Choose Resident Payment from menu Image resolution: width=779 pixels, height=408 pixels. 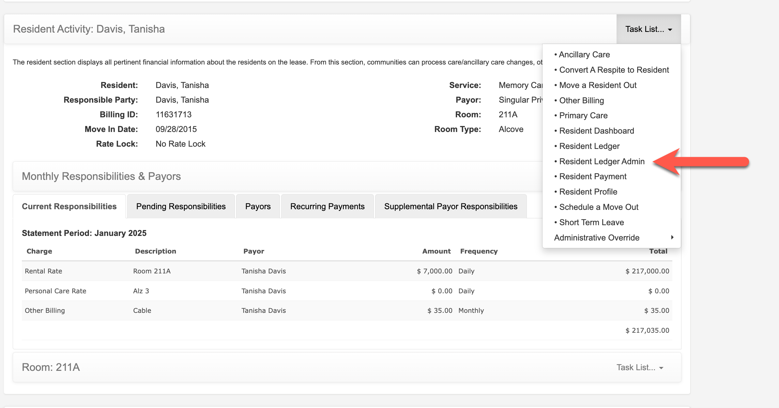pyautogui.click(x=592, y=177)
